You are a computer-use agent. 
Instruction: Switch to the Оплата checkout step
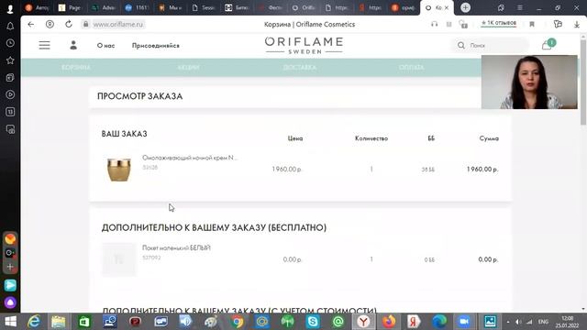point(411,67)
